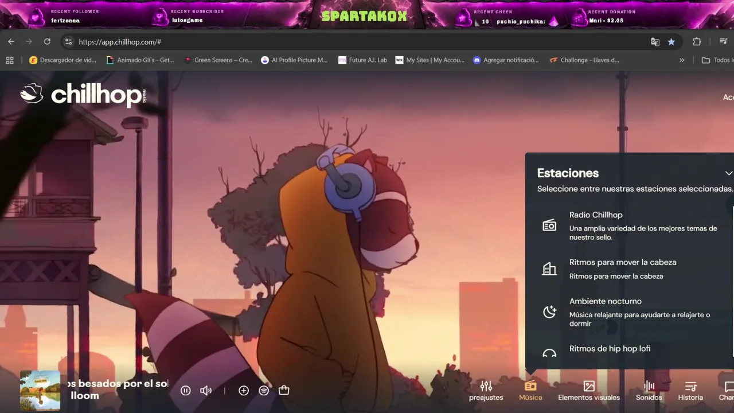Open the browser extensions puzzle icon
The image size is (734, 413).
[697, 42]
